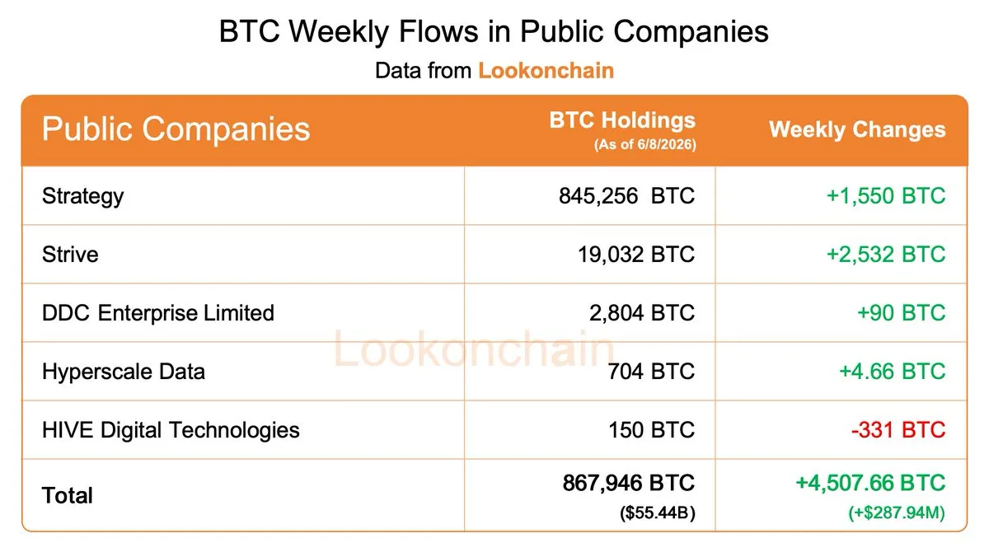Image resolution: width=989 pixels, height=557 pixels.
Task: Select the Strive company name
Action: click(x=70, y=255)
